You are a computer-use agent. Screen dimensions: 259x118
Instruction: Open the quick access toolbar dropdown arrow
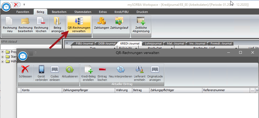(x=24, y=4)
